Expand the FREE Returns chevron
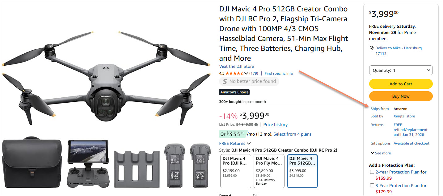This screenshot has width=443, height=196. 249,144
